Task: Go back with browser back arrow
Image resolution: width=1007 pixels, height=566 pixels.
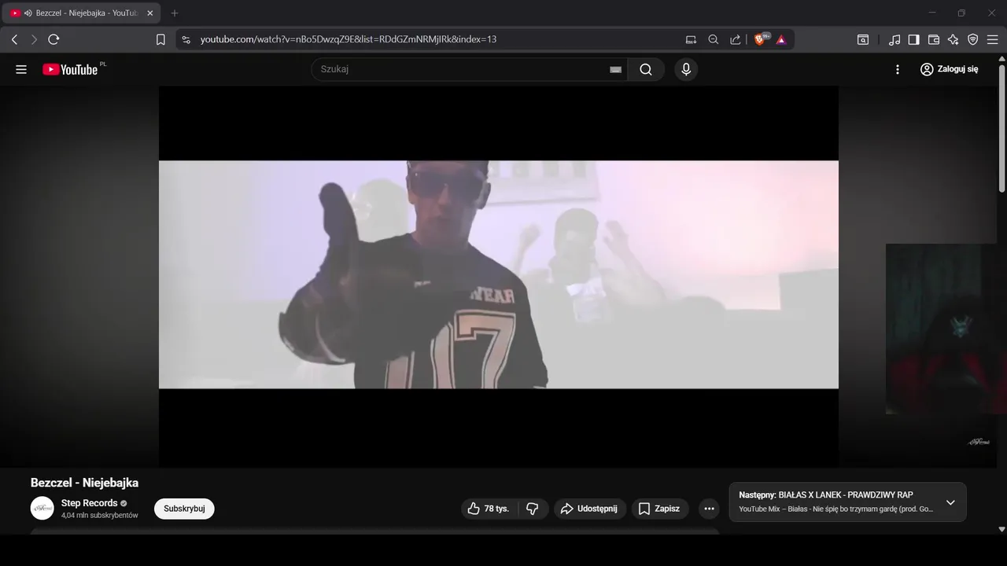Action: coord(14,39)
